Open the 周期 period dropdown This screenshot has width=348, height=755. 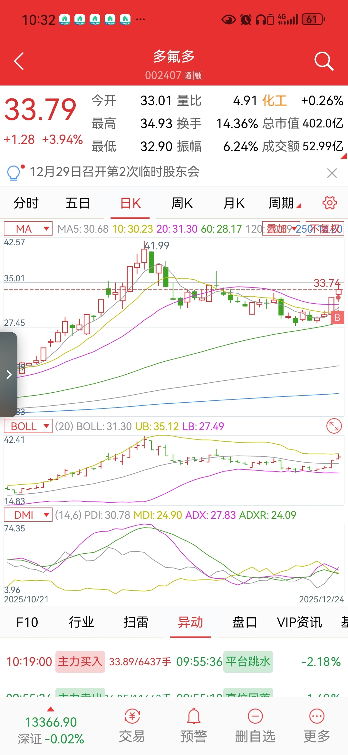tap(285, 203)
